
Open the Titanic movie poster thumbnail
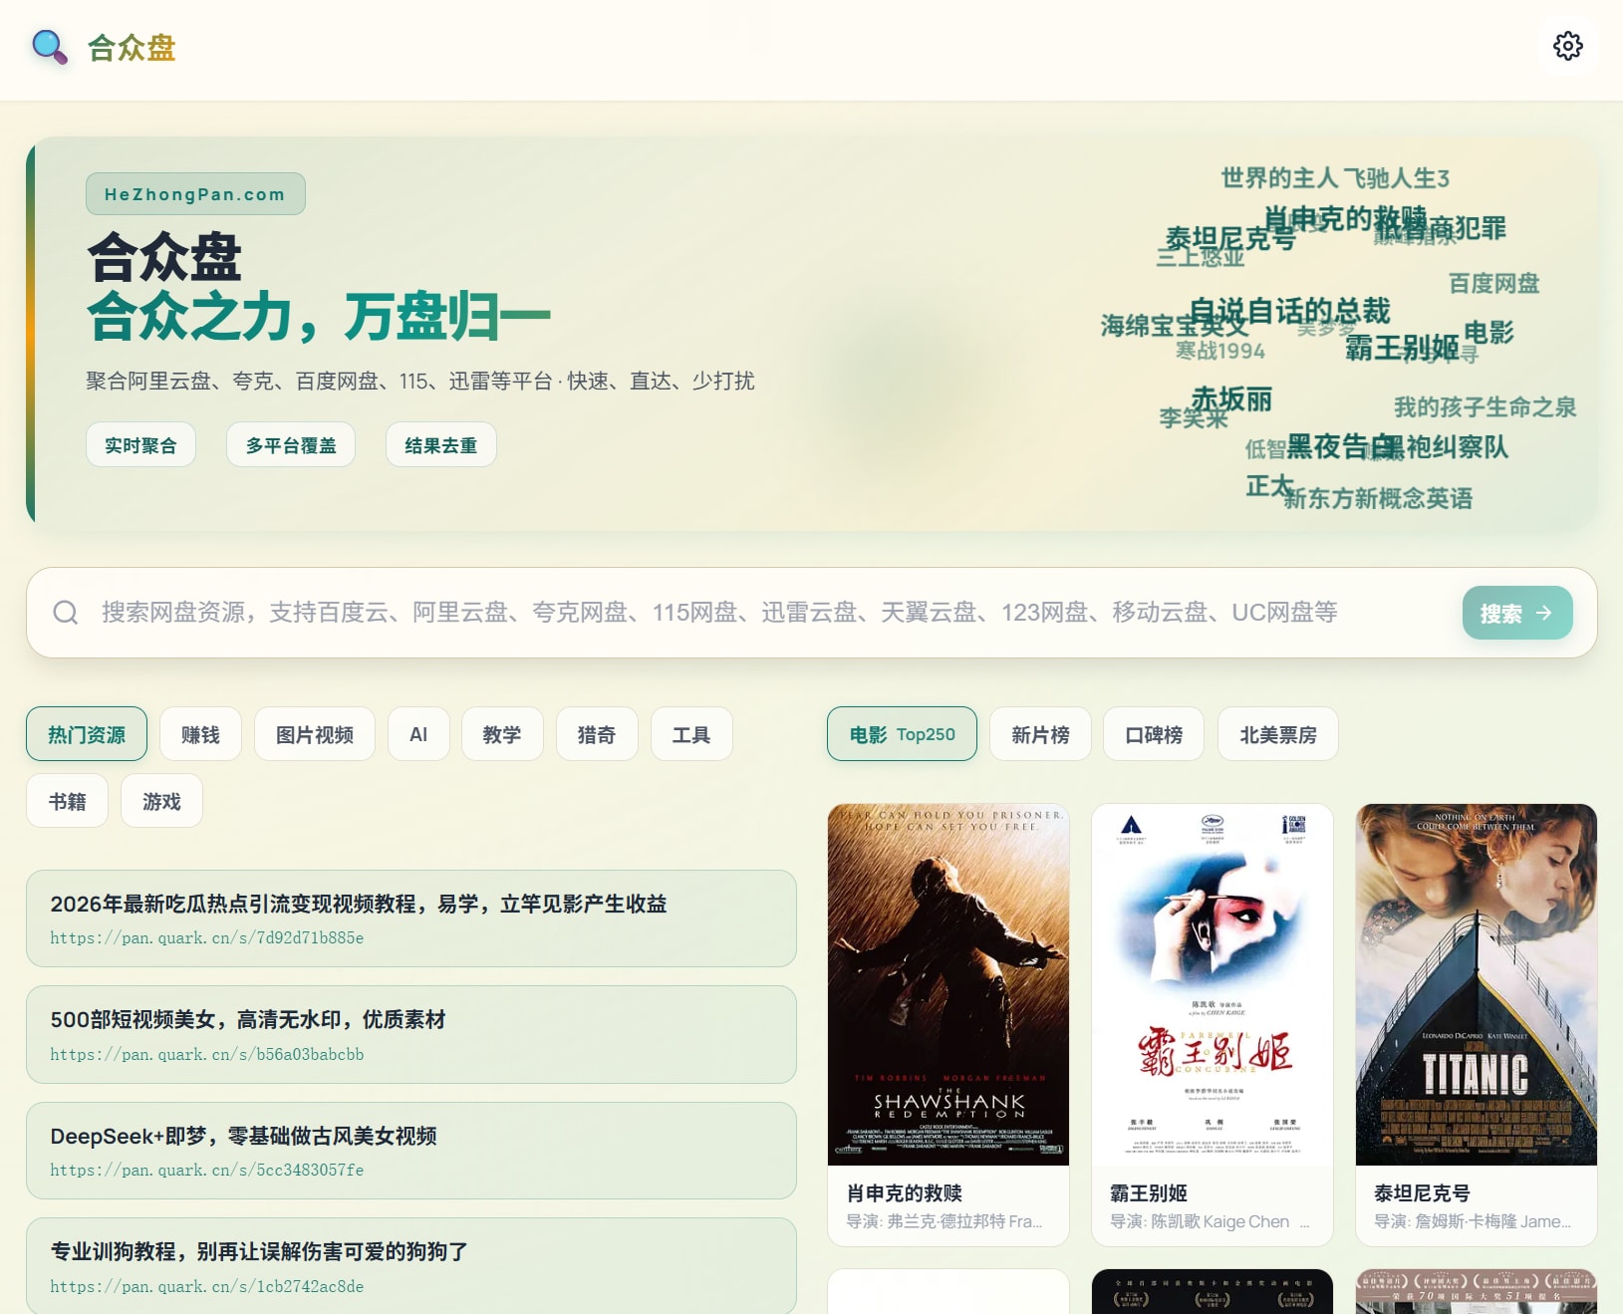click(x=1477, y=984)
